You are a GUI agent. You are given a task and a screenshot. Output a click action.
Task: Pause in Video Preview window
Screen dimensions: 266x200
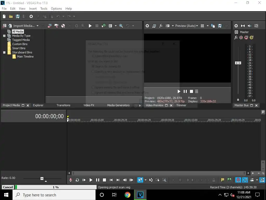185,91
